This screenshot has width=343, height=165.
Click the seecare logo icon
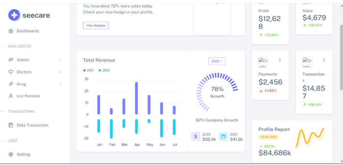[14, 15]
